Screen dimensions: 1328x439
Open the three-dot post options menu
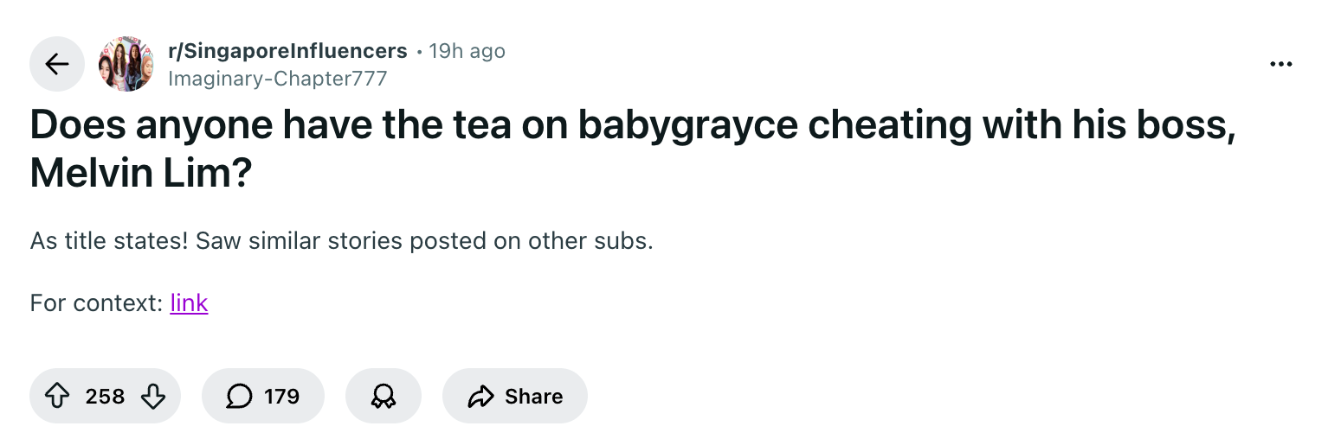pyautogui.click(x=1280, y=64)
